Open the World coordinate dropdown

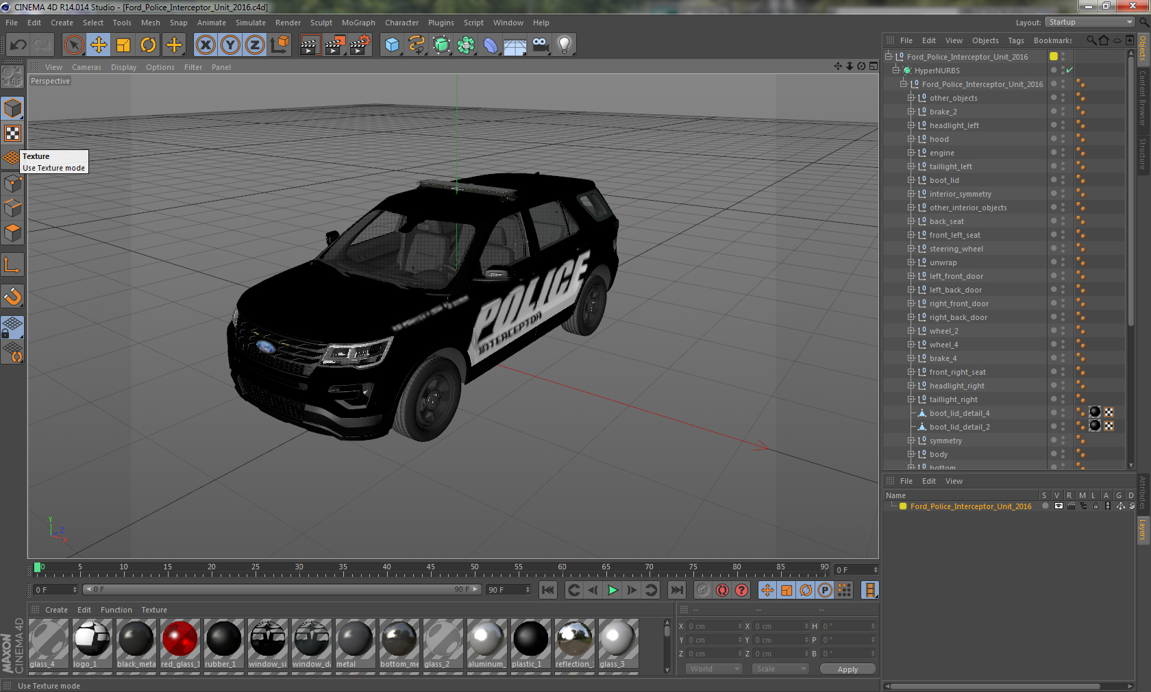pyautogui.click(x=714, y=669)
